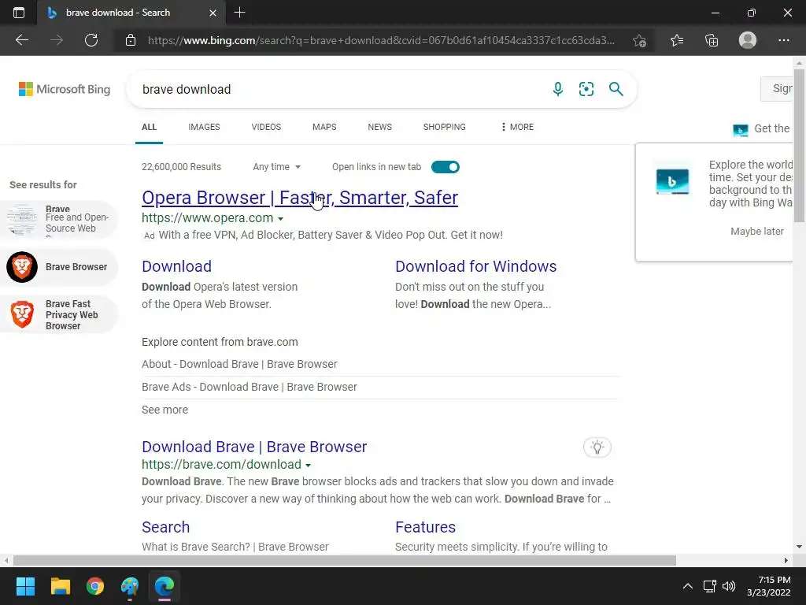Refresh the Bing search page
Screen dimensions: 806x605
point(91,40)
